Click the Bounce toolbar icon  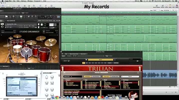(163, 6)
